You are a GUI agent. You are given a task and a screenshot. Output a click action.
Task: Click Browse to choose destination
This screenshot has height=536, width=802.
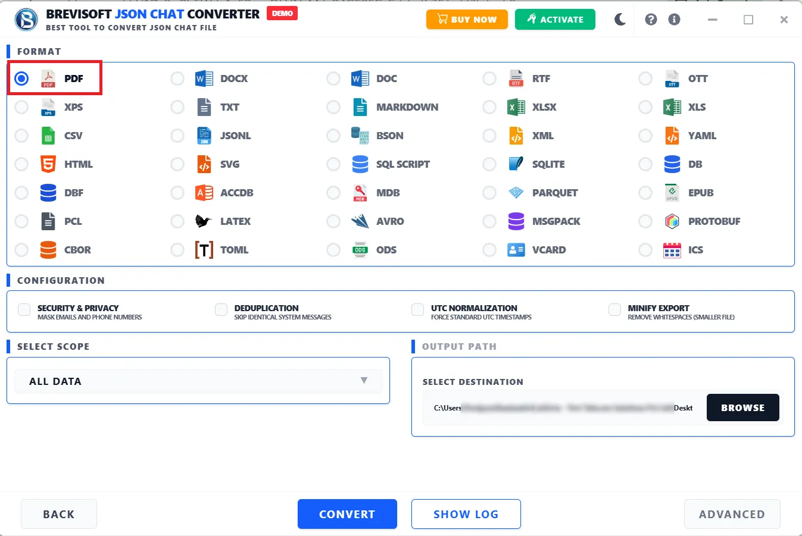tap(742, 408)
